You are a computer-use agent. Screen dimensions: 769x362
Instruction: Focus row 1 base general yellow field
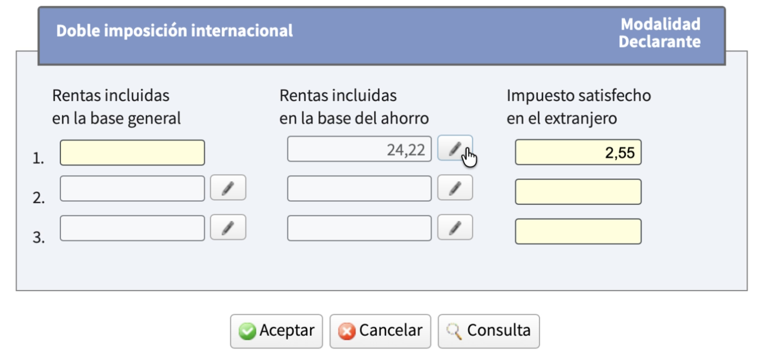pos(132,153)
